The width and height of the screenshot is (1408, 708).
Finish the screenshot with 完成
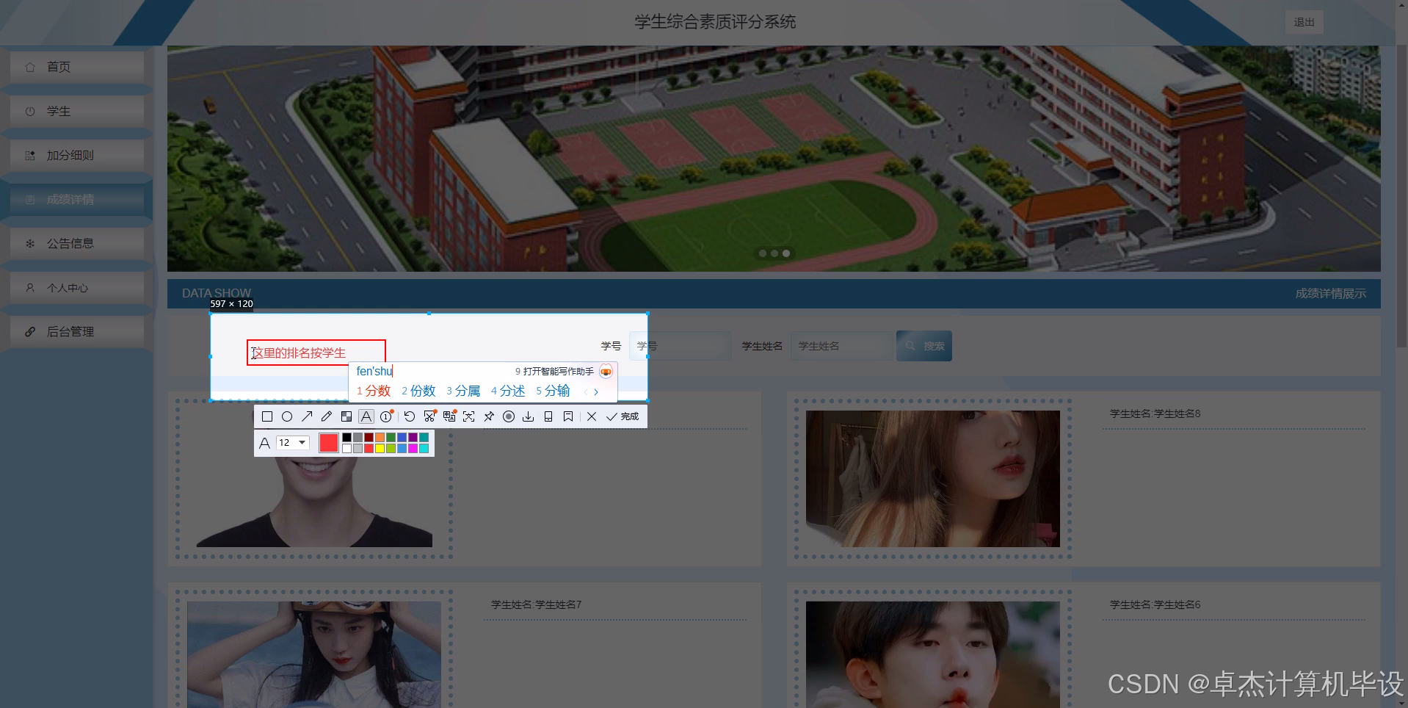623,416
